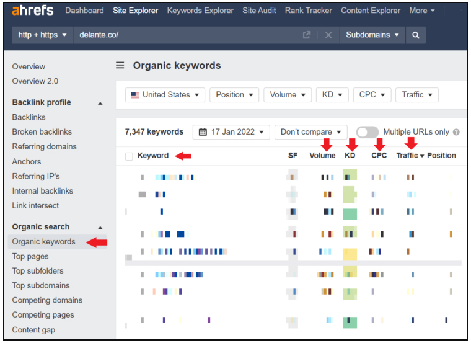Select Site Explorer tab
This screenshot has width=471, height=343.
click(136, 11)
